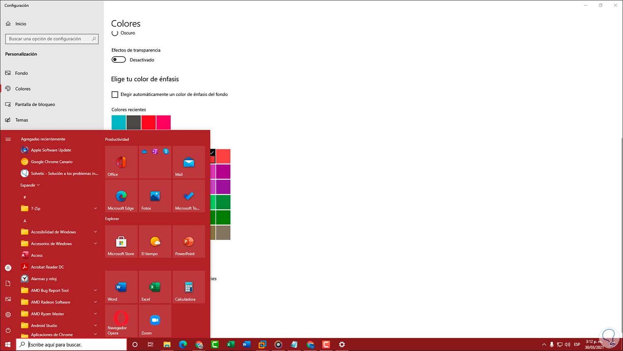Check automatic accent color from background

115,94
